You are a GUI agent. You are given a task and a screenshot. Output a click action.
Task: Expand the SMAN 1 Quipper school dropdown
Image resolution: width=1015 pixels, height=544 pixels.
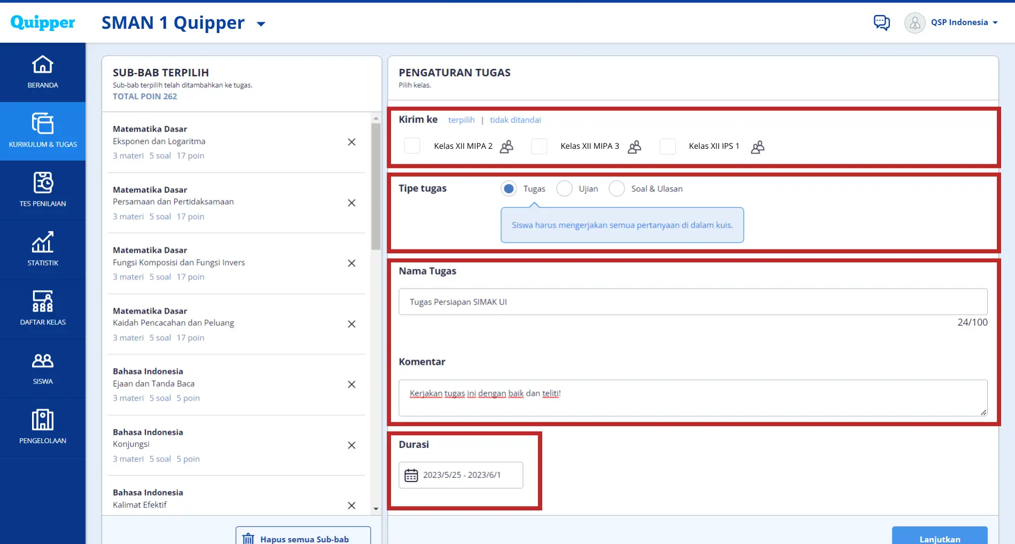coord(261,24)
